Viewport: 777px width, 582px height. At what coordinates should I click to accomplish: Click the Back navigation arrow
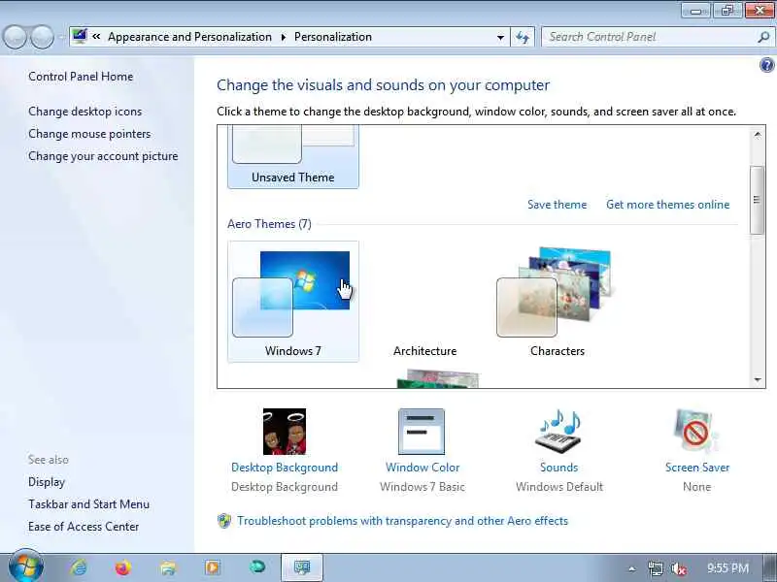tap(15, 37)
